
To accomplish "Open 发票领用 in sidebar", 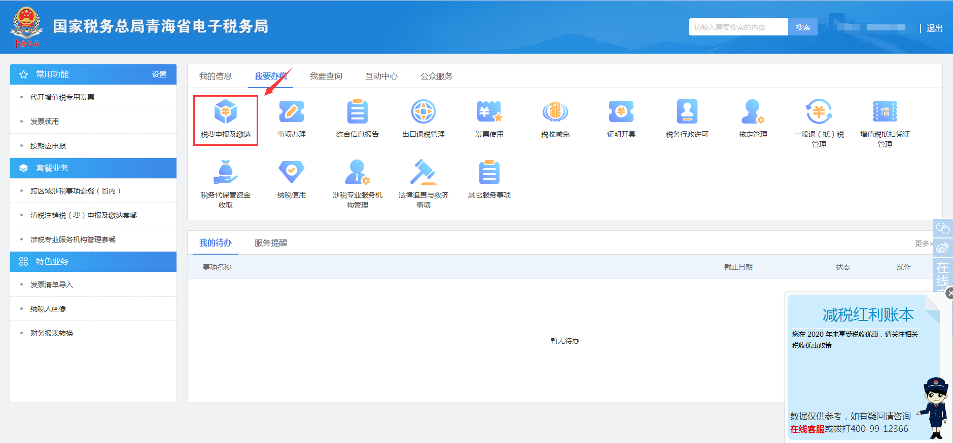I will [x=45, y=122].
